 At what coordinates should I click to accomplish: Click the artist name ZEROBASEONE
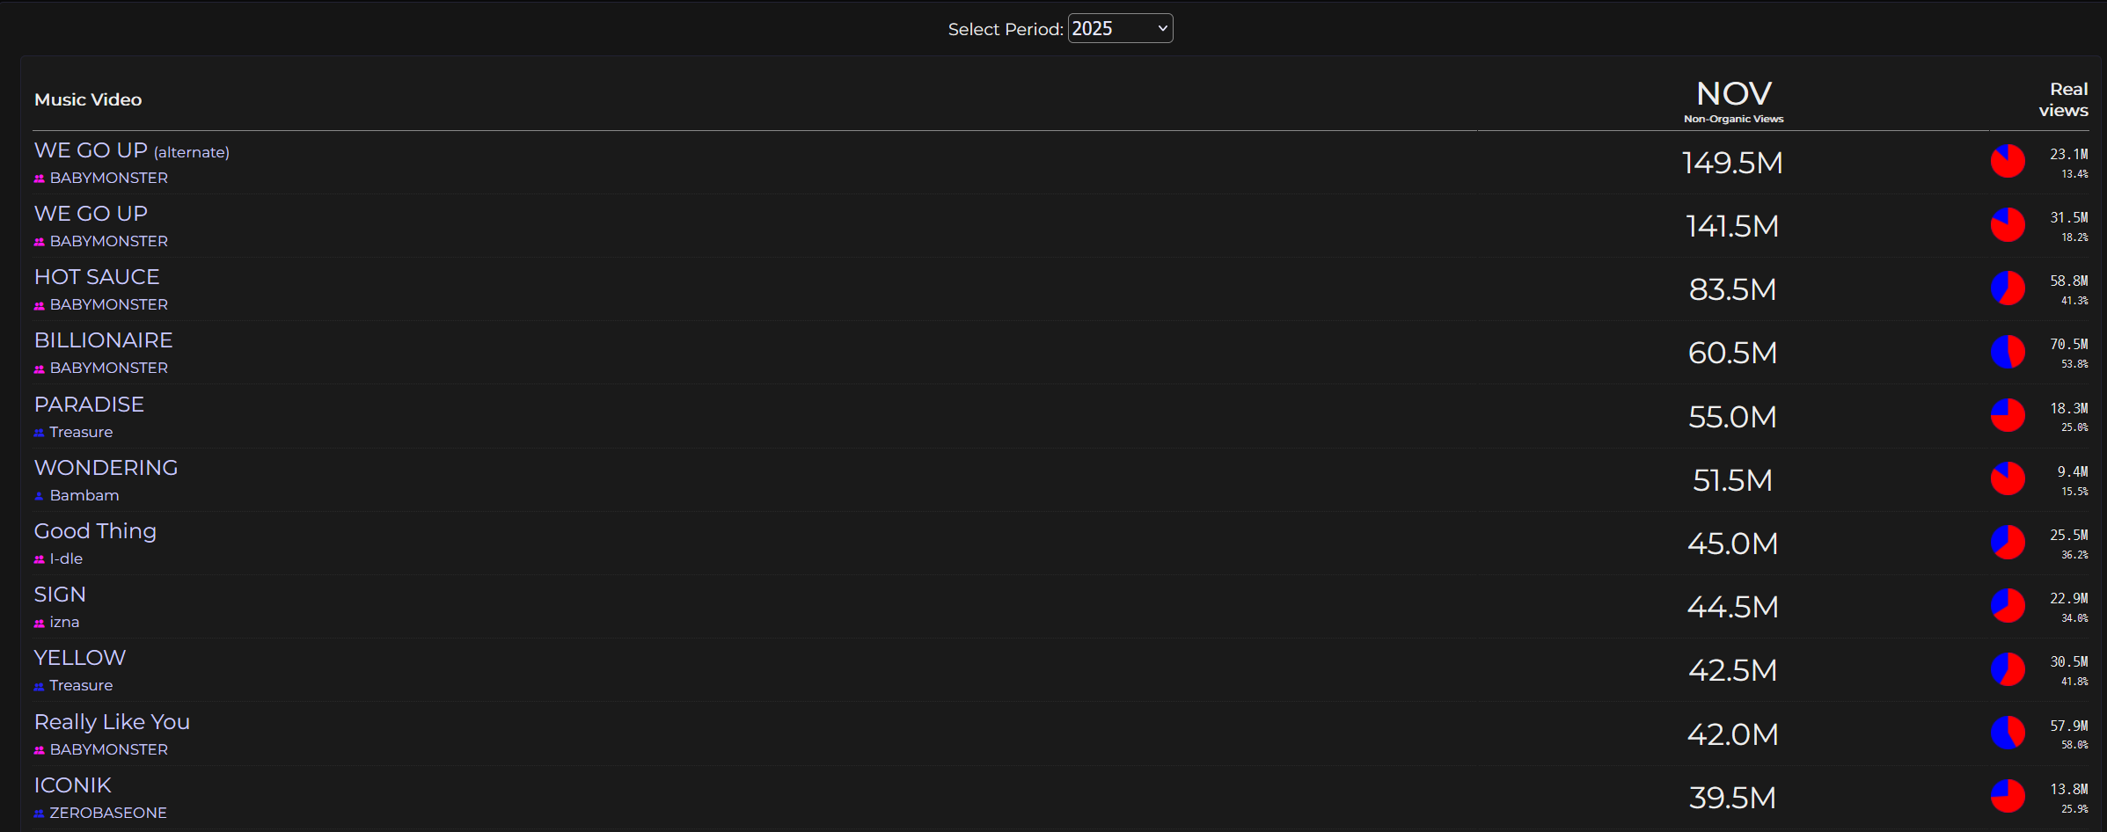[108, 813]
